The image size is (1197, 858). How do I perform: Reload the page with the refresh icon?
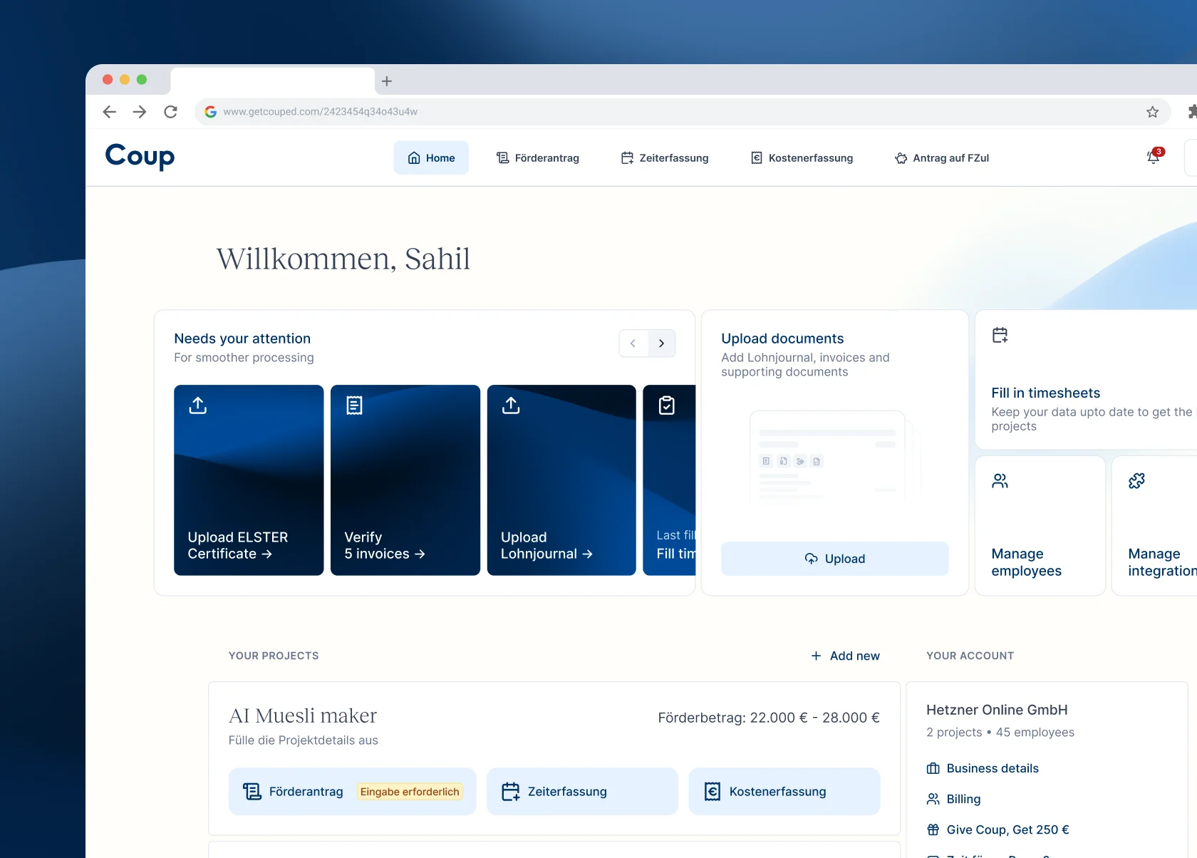click(x=170, y=112)
